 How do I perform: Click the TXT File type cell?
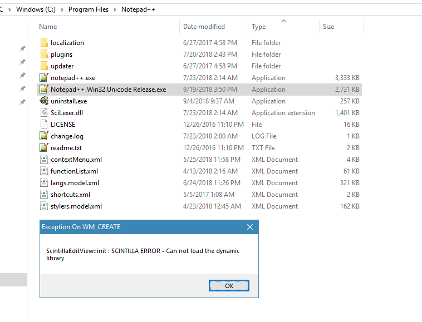[x=263, y=148]
